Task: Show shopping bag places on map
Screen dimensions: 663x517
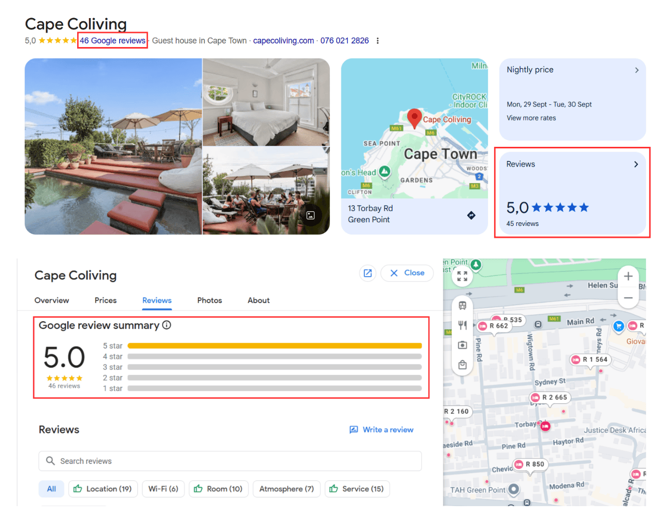Action: [x=463, y=365]
